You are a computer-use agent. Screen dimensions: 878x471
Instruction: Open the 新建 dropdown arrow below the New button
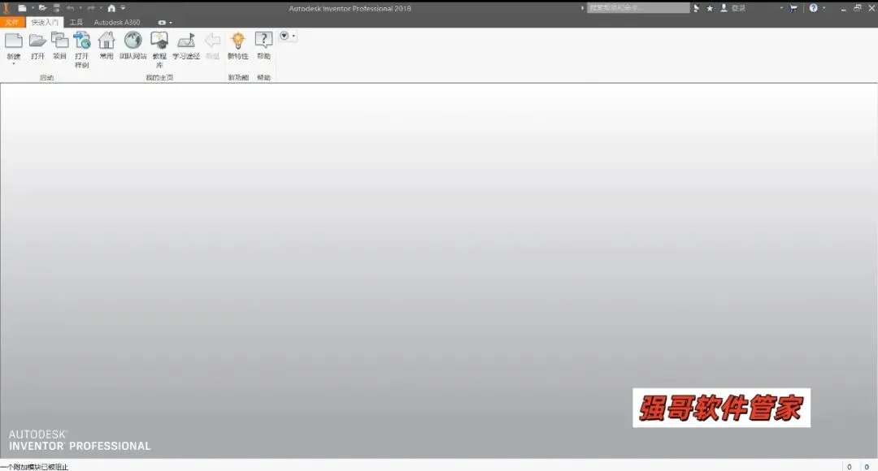point(14,64)
